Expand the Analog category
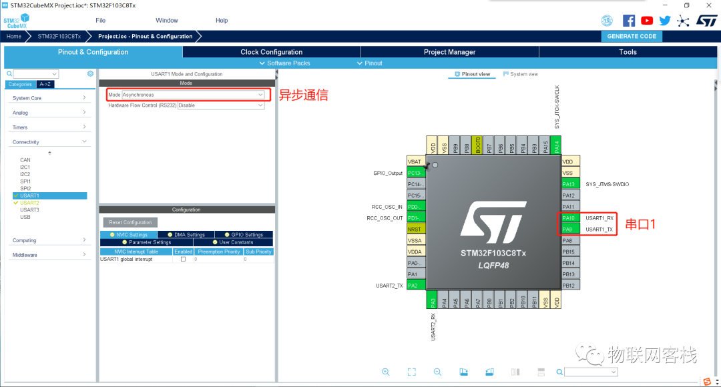 (x=49, y=113)
